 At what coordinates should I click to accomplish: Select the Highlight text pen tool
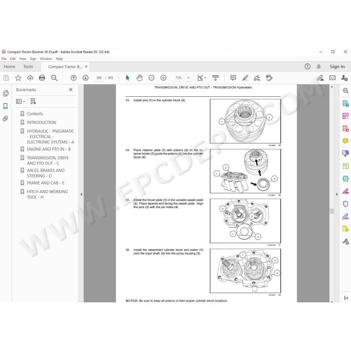[x=245, y=78]
